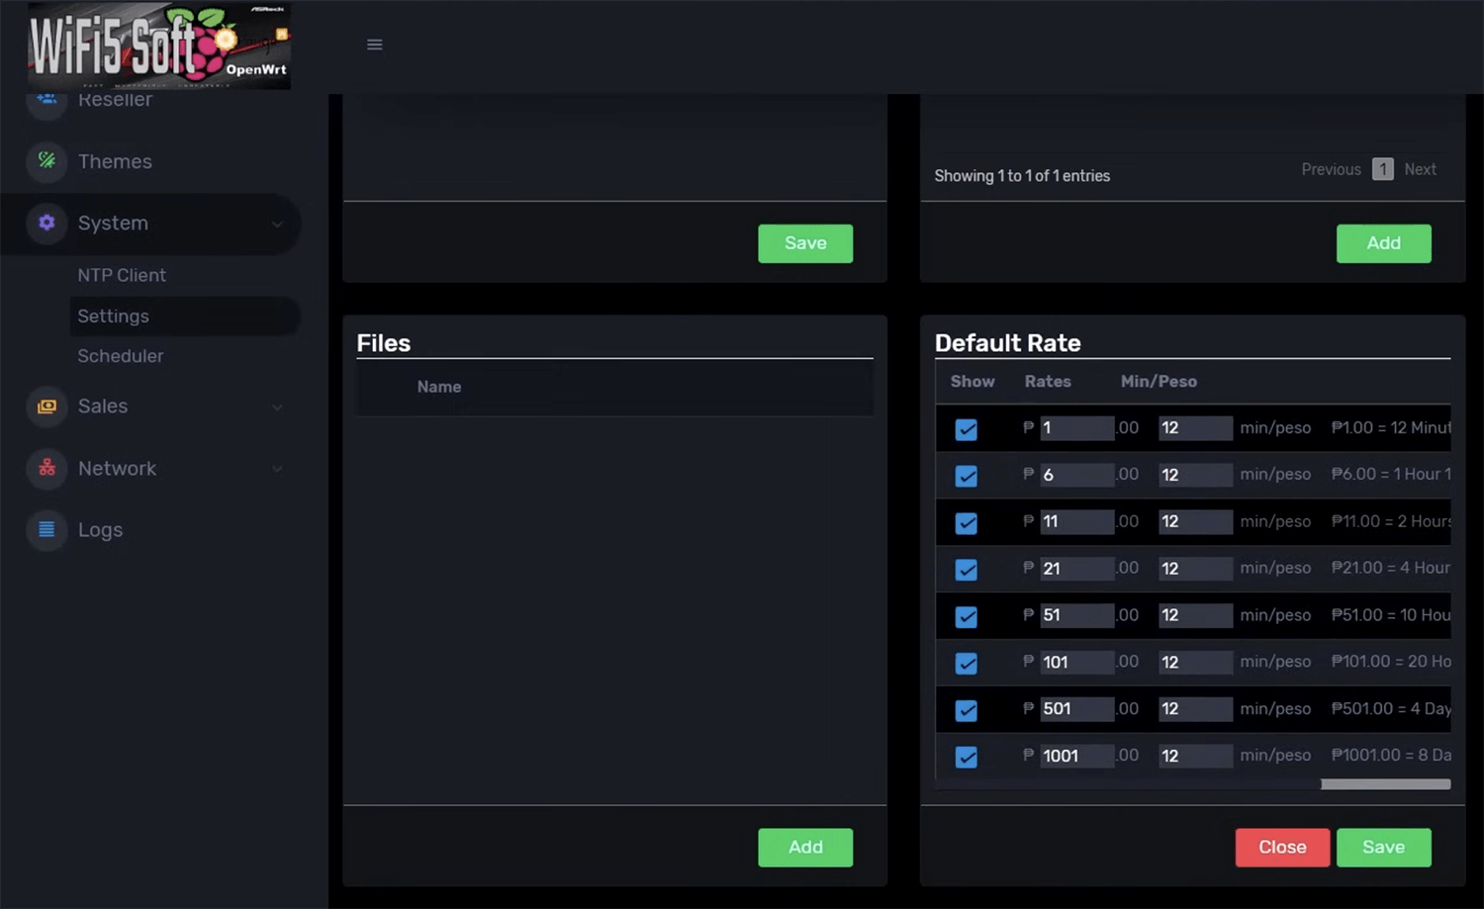Screen dimensions: 1484x909
Task: Click the Sales money icon
Action: [x=46, y=406]
